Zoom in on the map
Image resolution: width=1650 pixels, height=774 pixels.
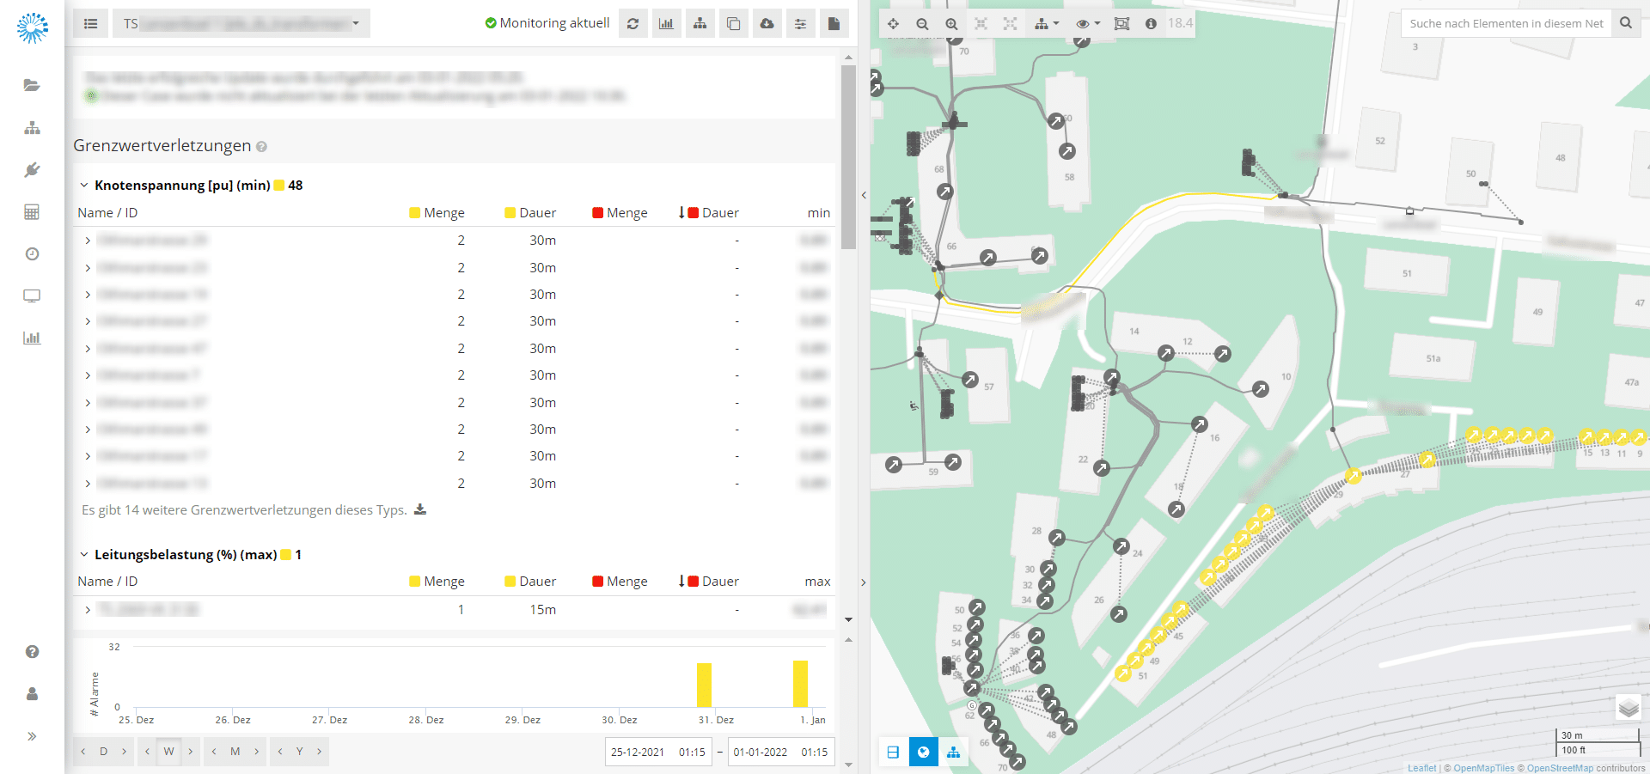click(x=951, y=24)
